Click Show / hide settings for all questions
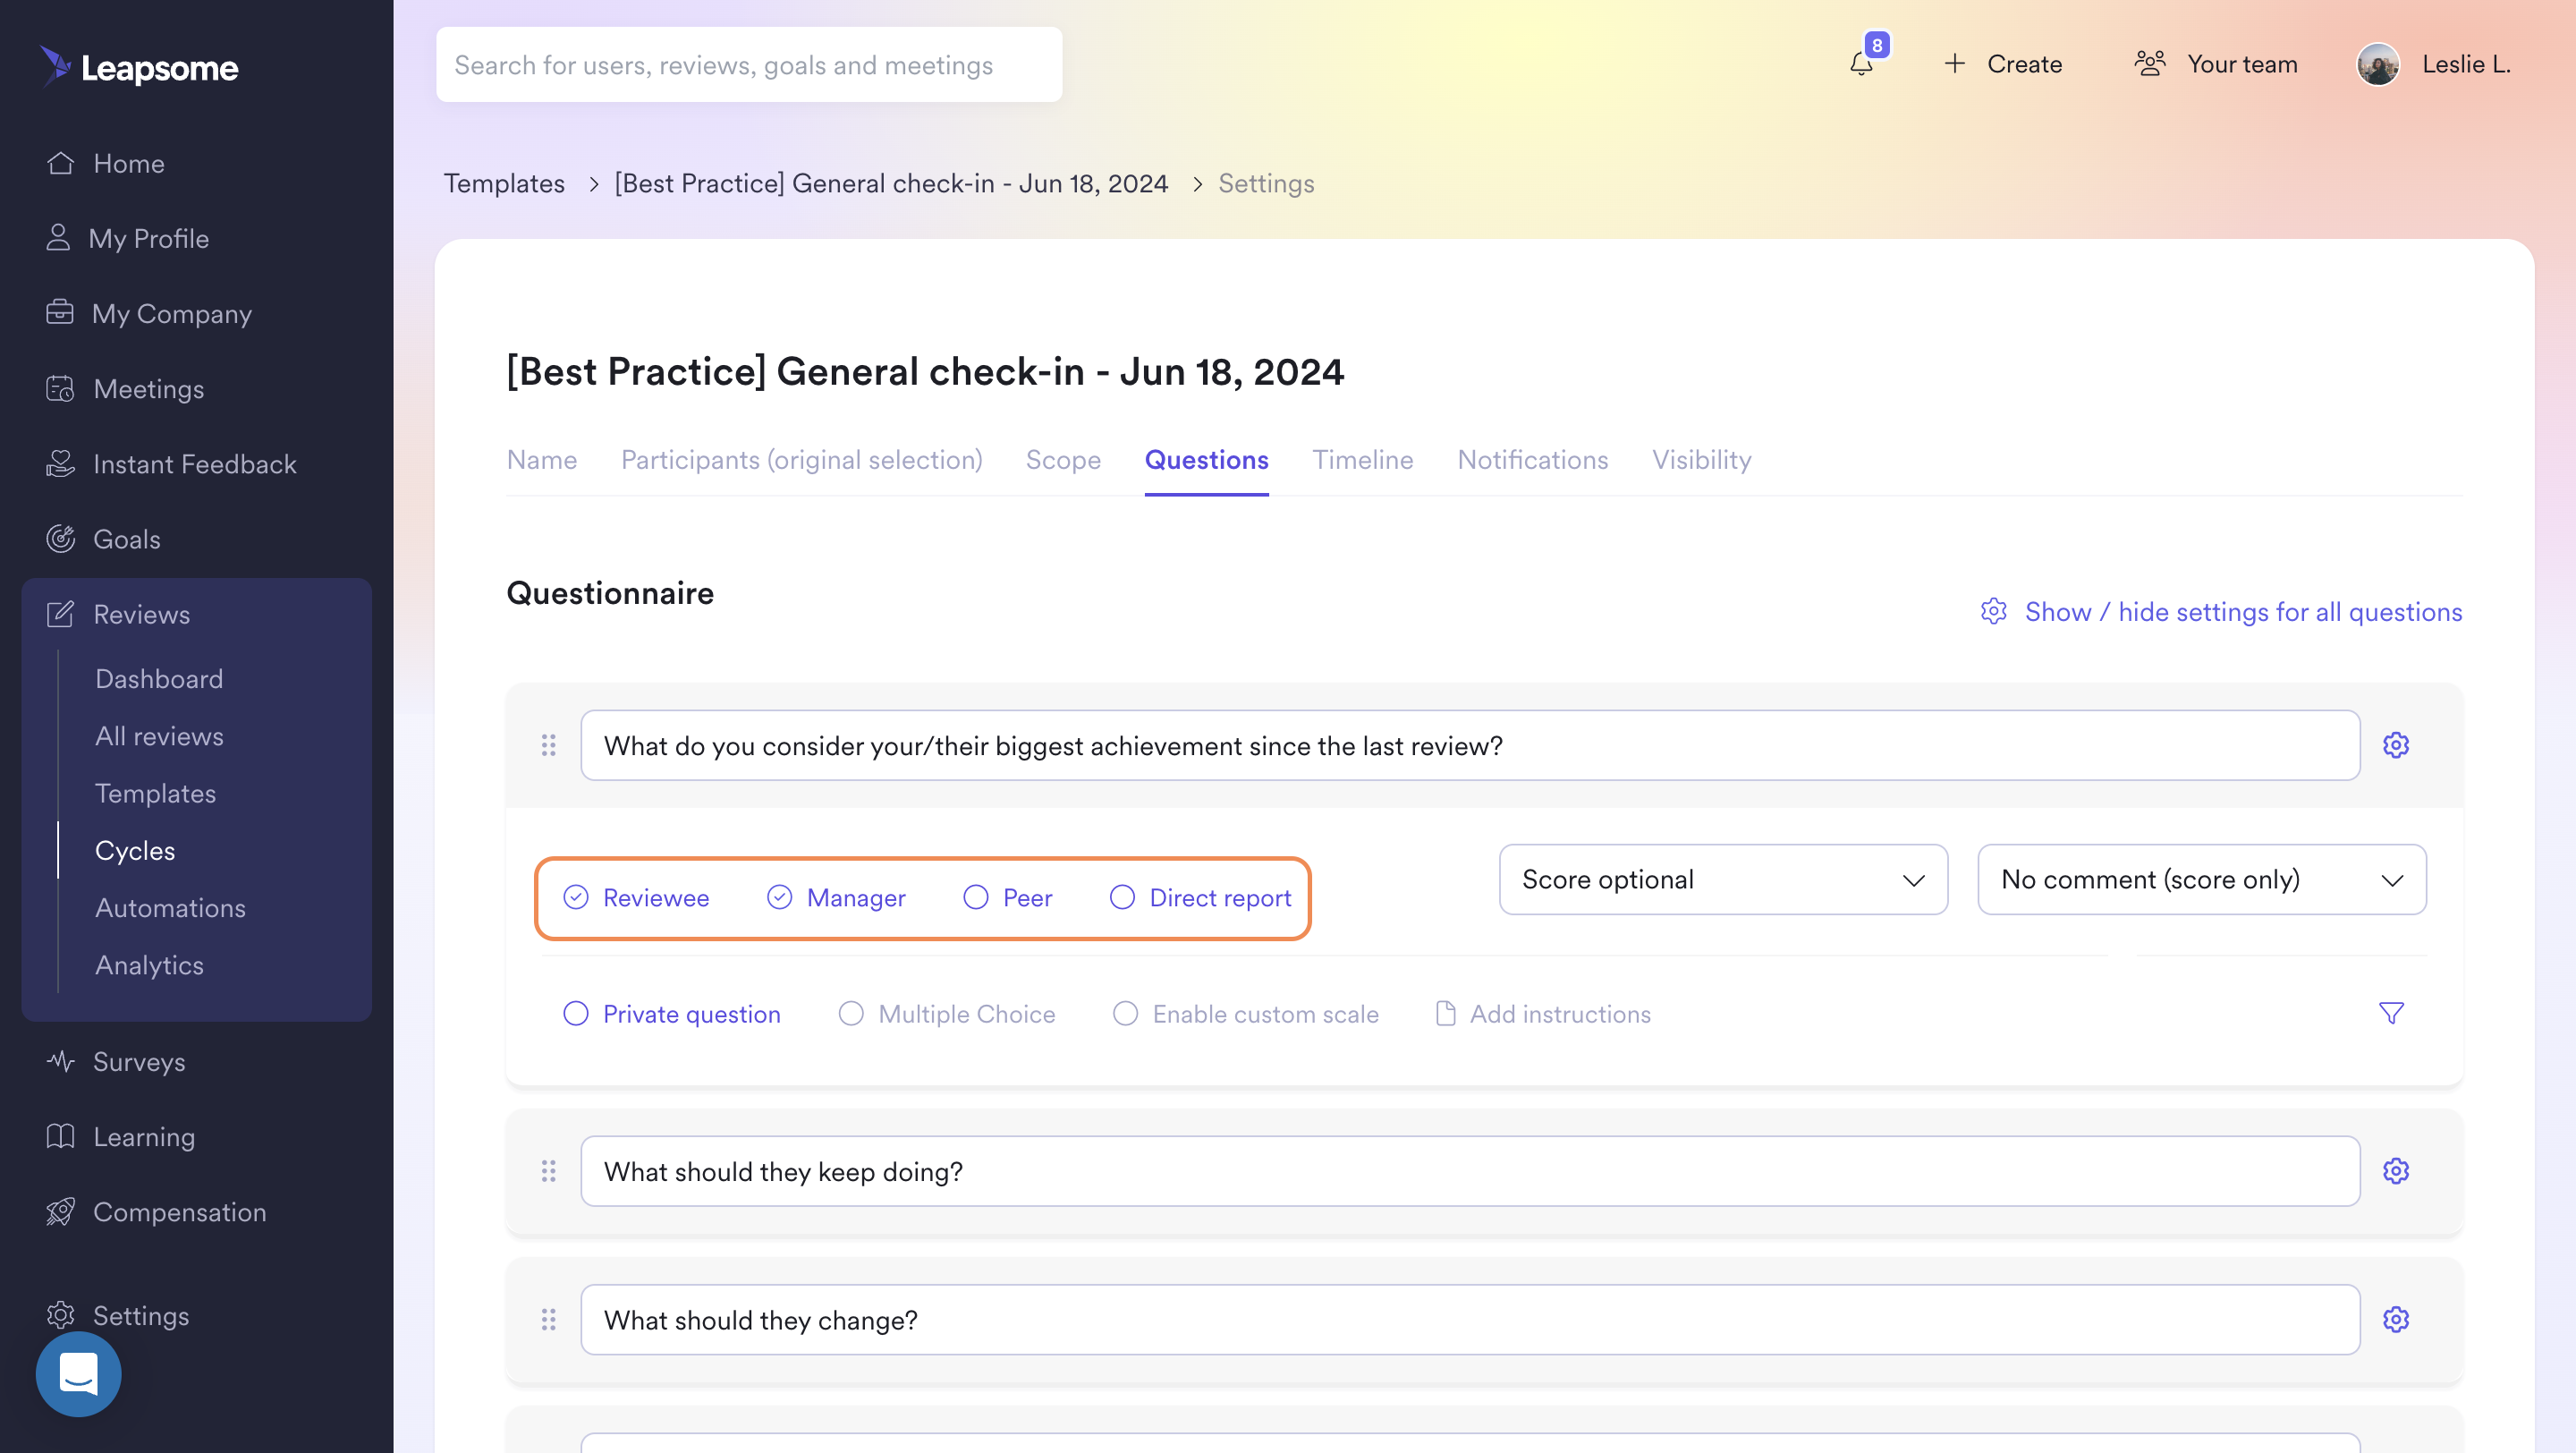The width and height of the screenshot is (2576, 1453). click(x=2243, y=611)
